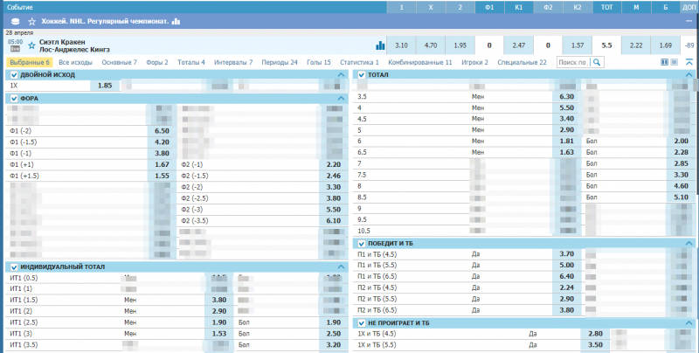The width and height of the screenshot is (699, 353).
Task: Click the hockey puck sport icon
Action: (15, 20)
